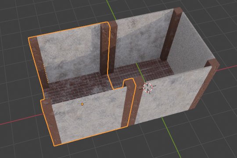Image resolution: width=237 pixels, height=158 pixels.
Task: Select the back-right plaster wall panel
Action: tap(139, 41)
